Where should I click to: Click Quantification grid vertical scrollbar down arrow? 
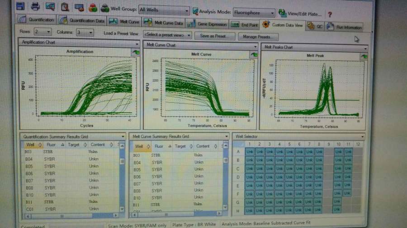(122, 209)
